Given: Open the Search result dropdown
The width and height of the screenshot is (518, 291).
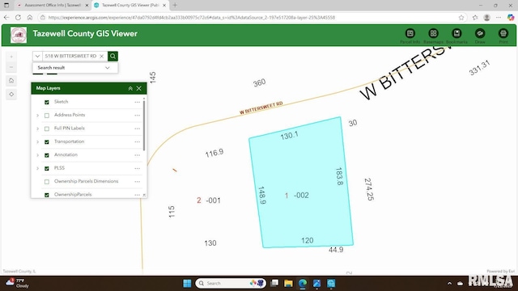Looking at the screenshot, I should click(x=75, y=68).
